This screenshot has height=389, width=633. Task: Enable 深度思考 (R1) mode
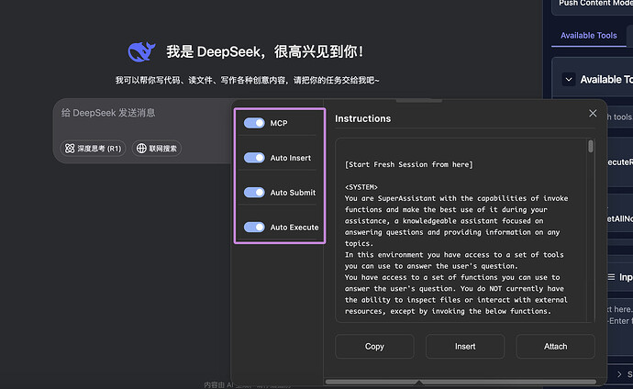94,149
